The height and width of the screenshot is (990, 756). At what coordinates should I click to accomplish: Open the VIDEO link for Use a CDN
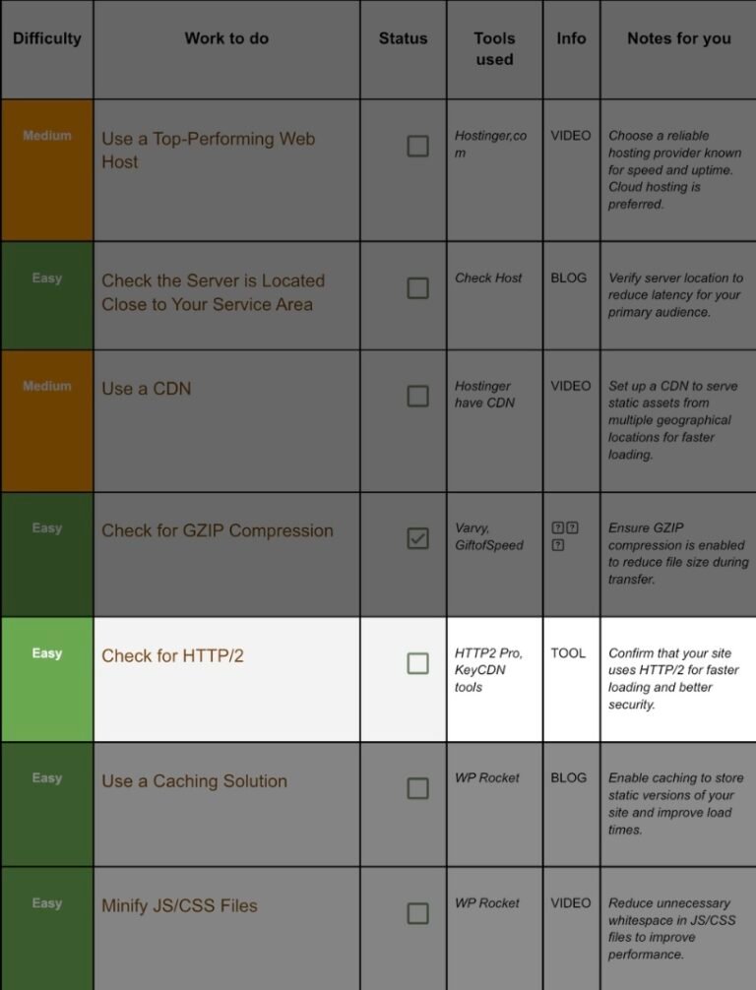[x=570, y=386]
